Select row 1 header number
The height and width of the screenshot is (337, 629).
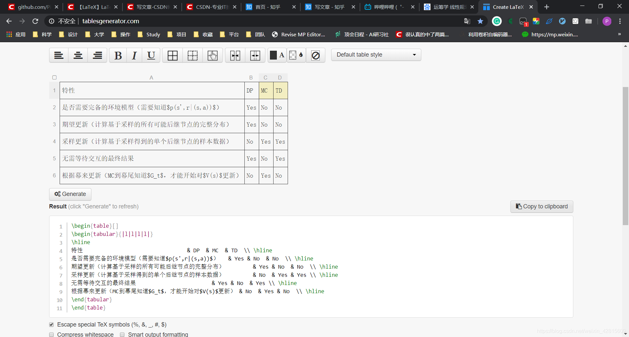(x=54, y=90)
